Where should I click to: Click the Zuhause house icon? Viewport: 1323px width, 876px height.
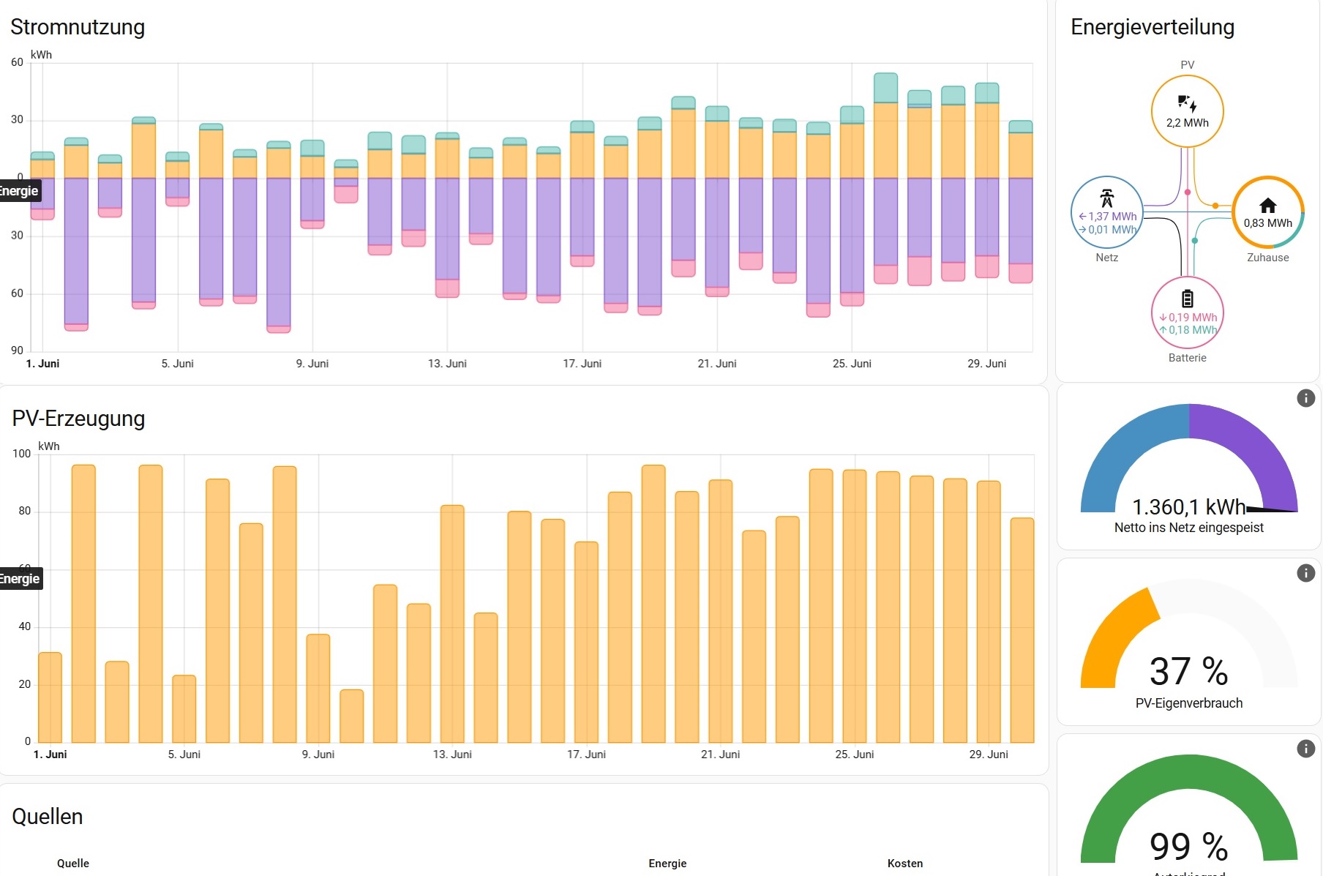point(1267,205)
